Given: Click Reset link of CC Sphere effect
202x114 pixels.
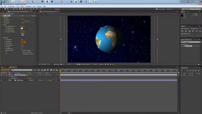Looking at the screenshot, I should click(22, 16).
